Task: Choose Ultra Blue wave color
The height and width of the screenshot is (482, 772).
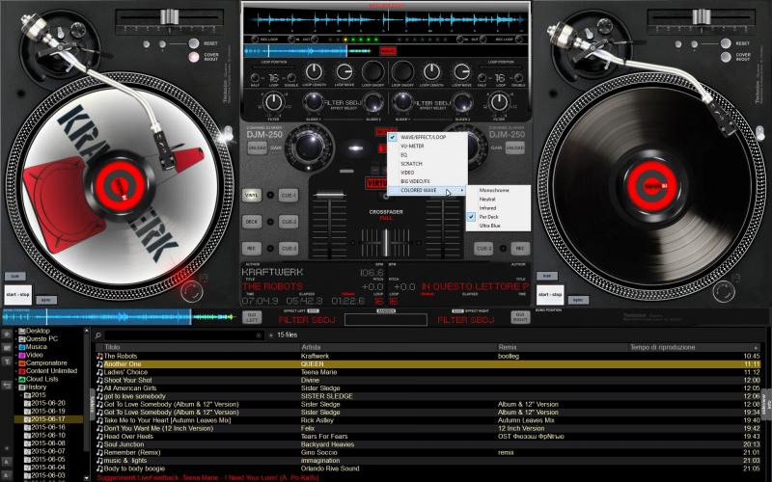Action: (x=489, y=226)
